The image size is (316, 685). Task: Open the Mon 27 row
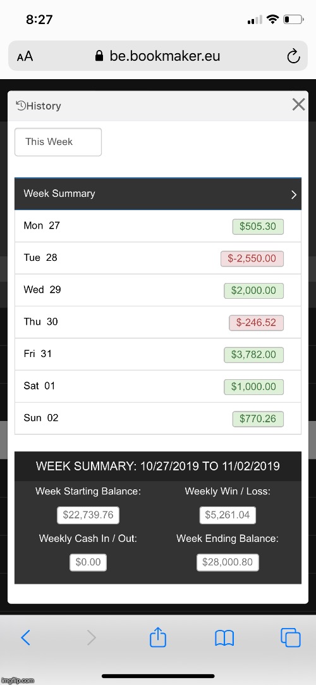158,226
